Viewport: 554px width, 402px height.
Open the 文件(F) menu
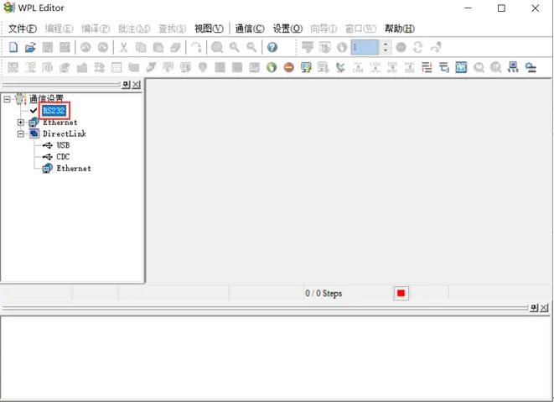(23, 29)
